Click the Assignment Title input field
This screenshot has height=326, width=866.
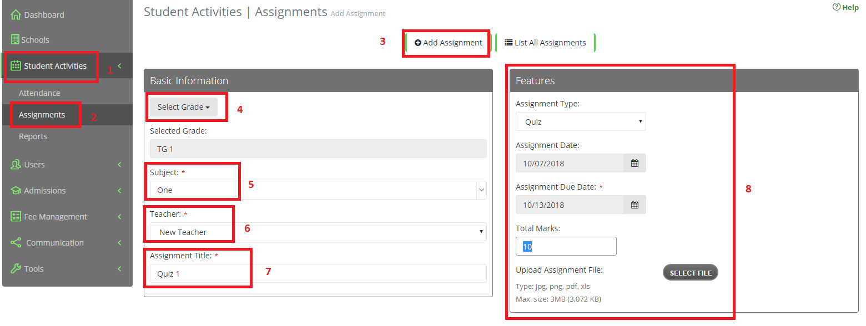(x=318, y=273)
